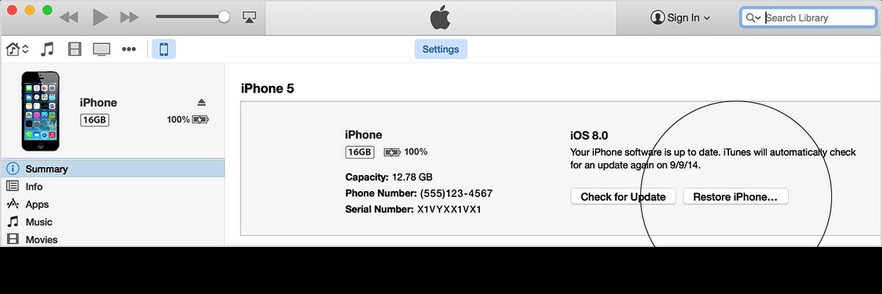Open the AirPlay output menu

(248, 17)
